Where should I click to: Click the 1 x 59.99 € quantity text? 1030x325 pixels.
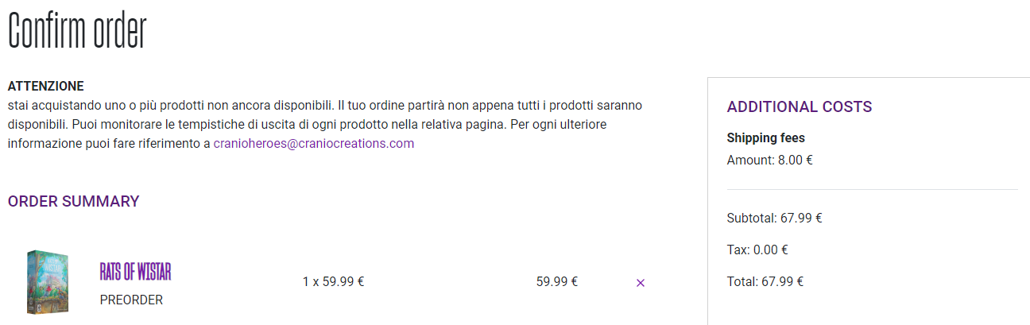[334, 281]
